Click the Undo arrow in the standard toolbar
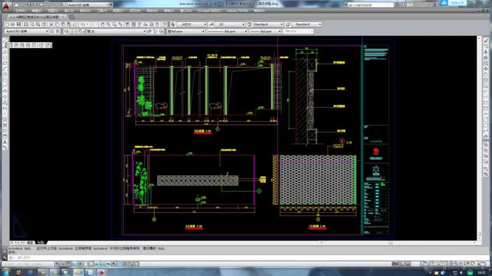This screenshot has height=276, width=492. pos(83,24)
